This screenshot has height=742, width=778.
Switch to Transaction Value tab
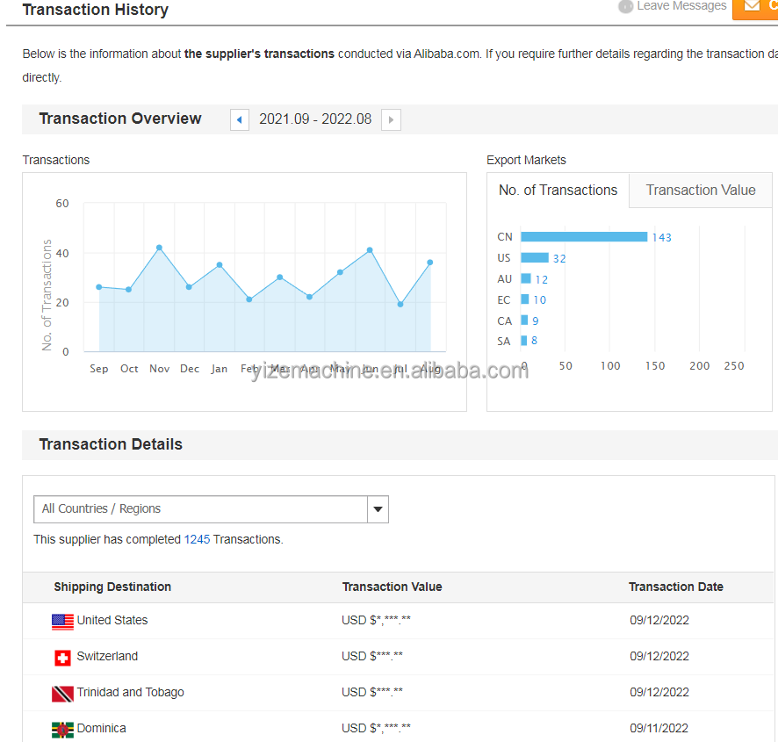(x=700, y=190)
